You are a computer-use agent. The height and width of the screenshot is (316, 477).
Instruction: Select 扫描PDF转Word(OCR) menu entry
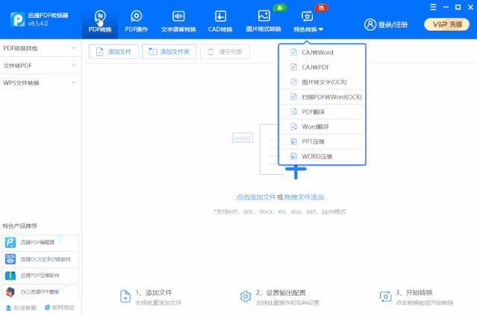click(x=322, y=97)
